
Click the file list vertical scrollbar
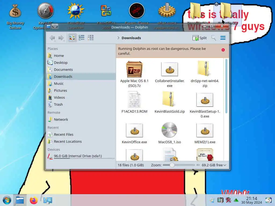click(x=226, y=86)
